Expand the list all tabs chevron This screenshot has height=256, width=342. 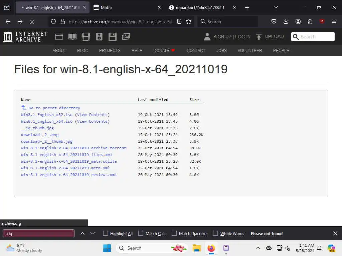click(276, 7)
